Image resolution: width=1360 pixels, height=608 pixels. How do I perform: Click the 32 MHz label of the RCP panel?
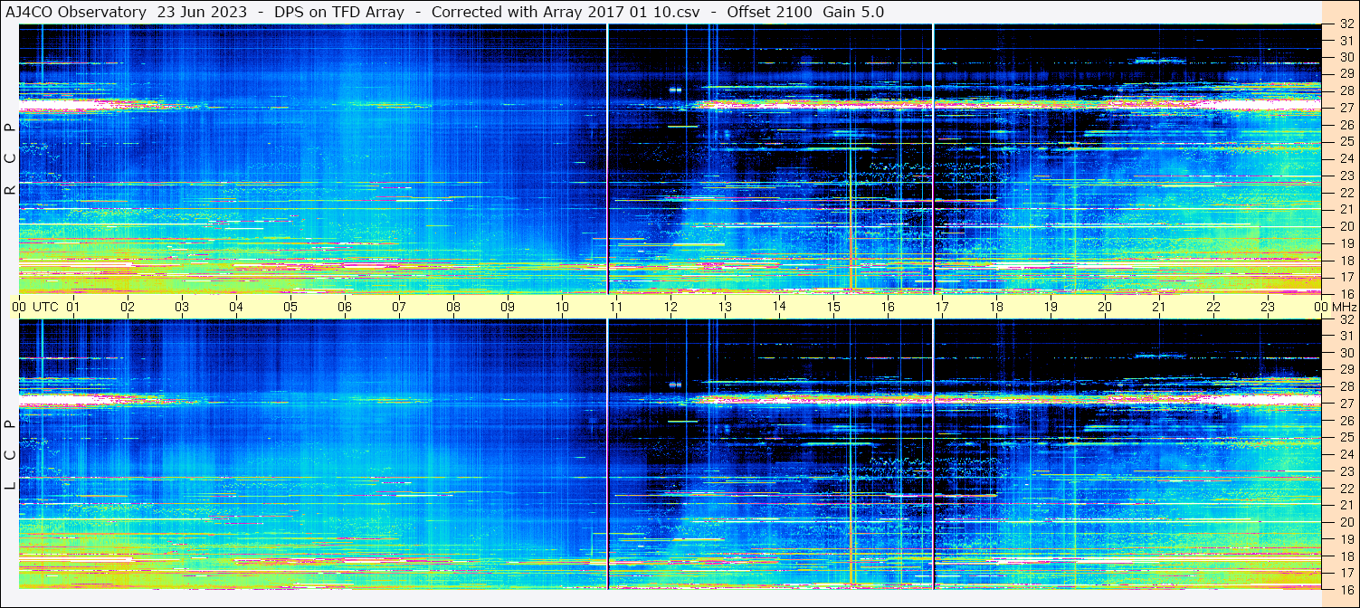1346,24
